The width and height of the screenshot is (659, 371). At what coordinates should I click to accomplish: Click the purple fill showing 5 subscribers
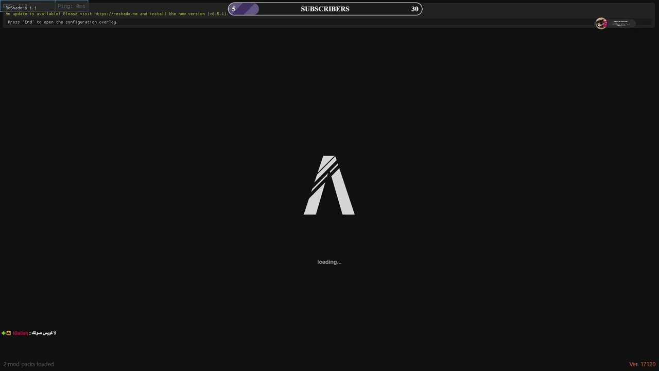[x=244, y=9]
